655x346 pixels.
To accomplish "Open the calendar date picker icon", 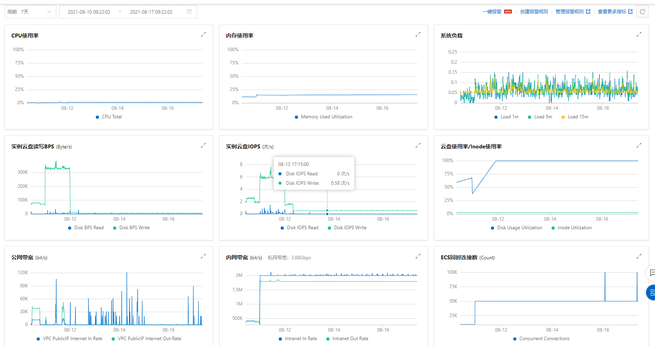I will [x=189, y=12].
